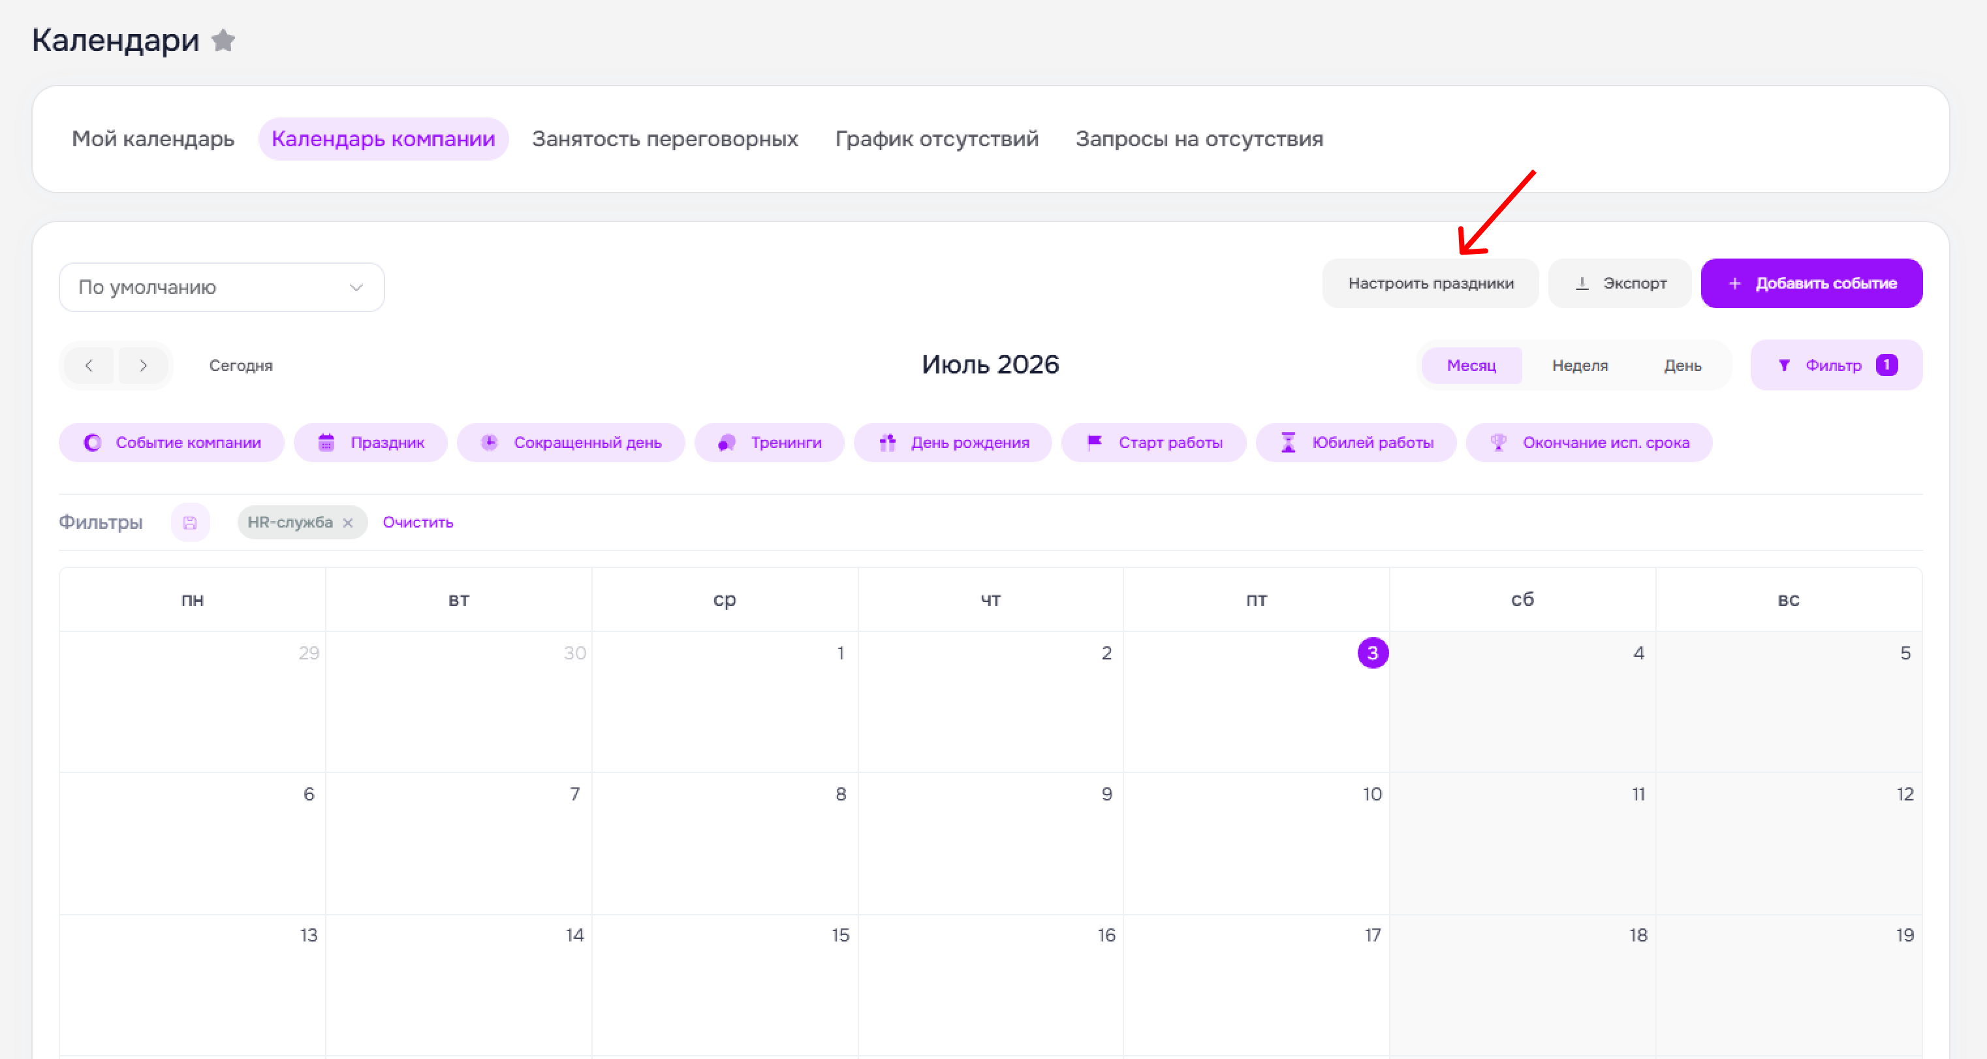The width and height of the screenshot is (1987, 1059).
Task: Toggle the День рождения event type
Action: (x=954, y=443)
